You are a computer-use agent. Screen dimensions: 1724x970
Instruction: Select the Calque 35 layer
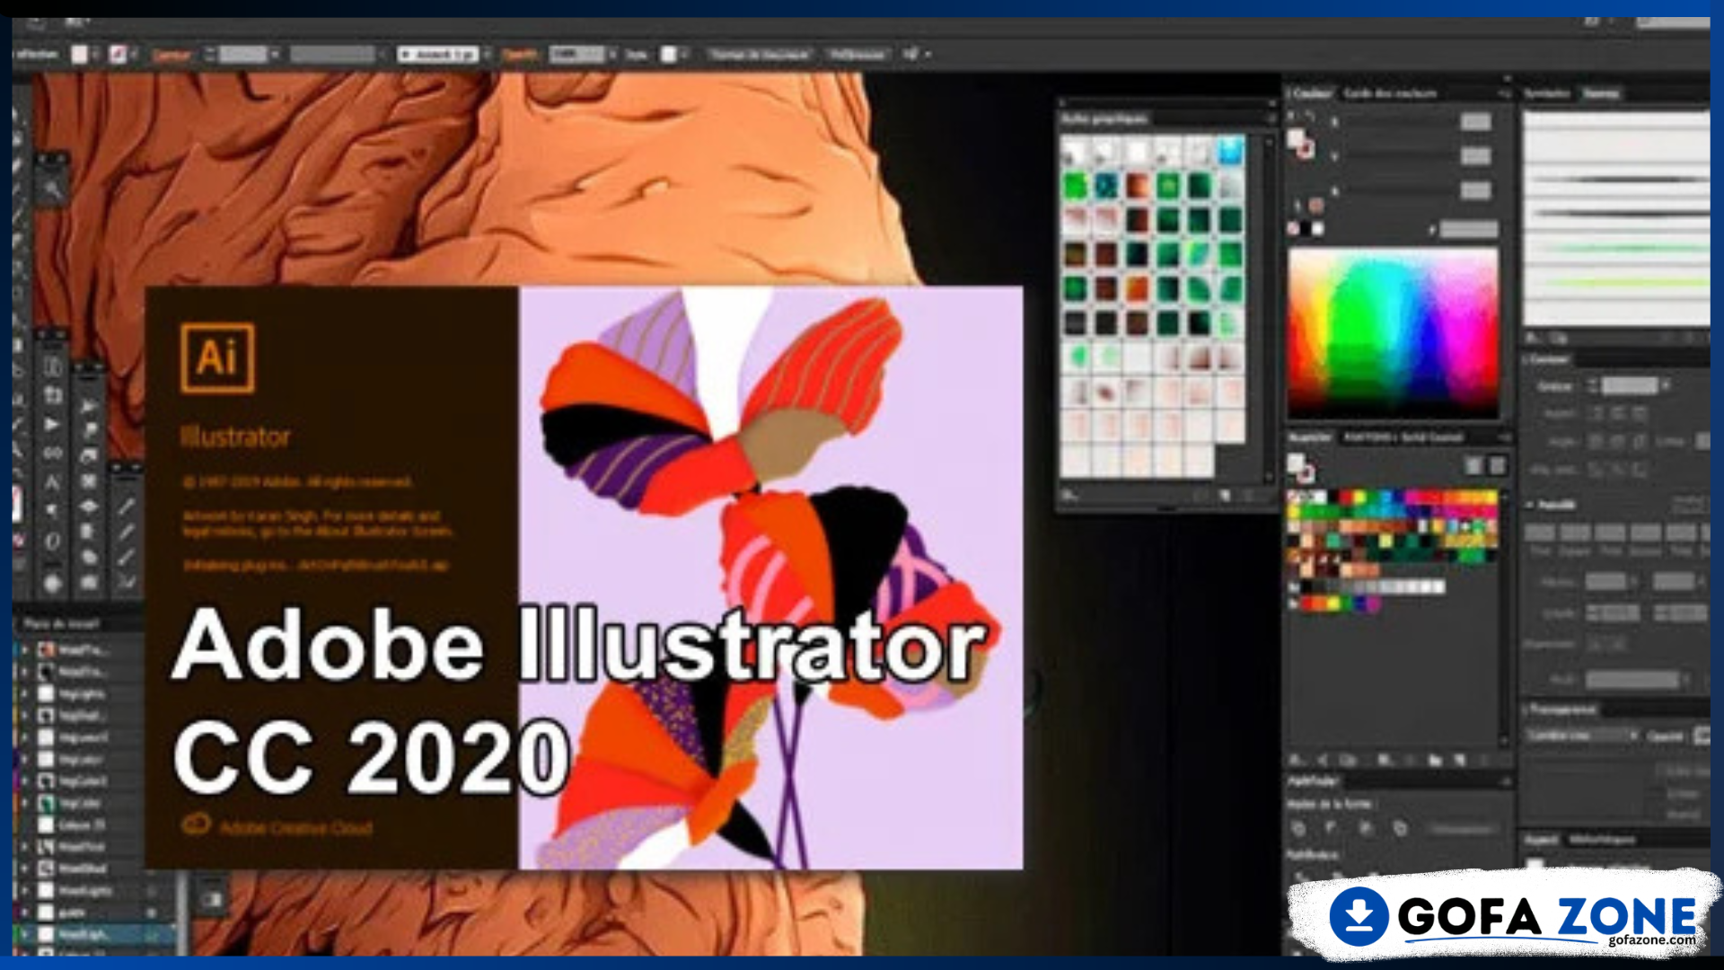(x=81, y=824)
